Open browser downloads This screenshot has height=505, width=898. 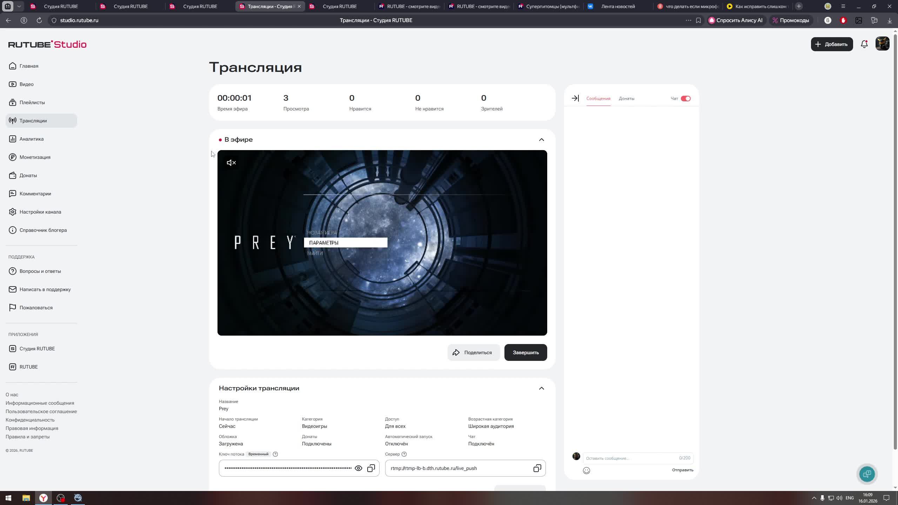tap(890, 20)
